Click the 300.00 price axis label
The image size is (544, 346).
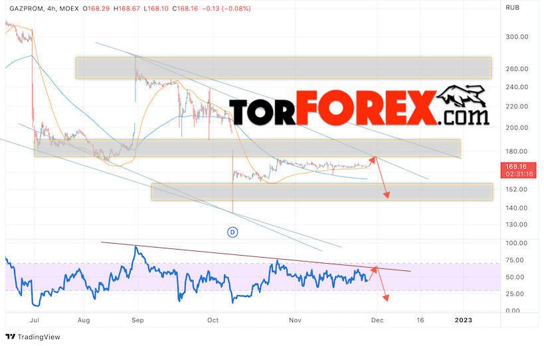click(517, 37)
